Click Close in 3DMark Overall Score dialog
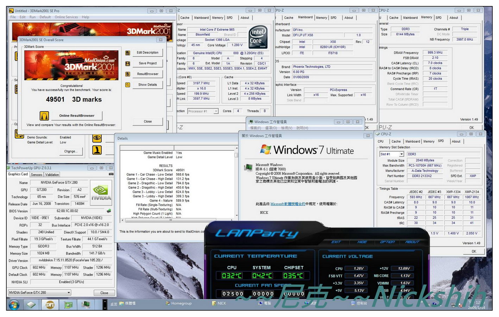 click(x=148, y=122)
